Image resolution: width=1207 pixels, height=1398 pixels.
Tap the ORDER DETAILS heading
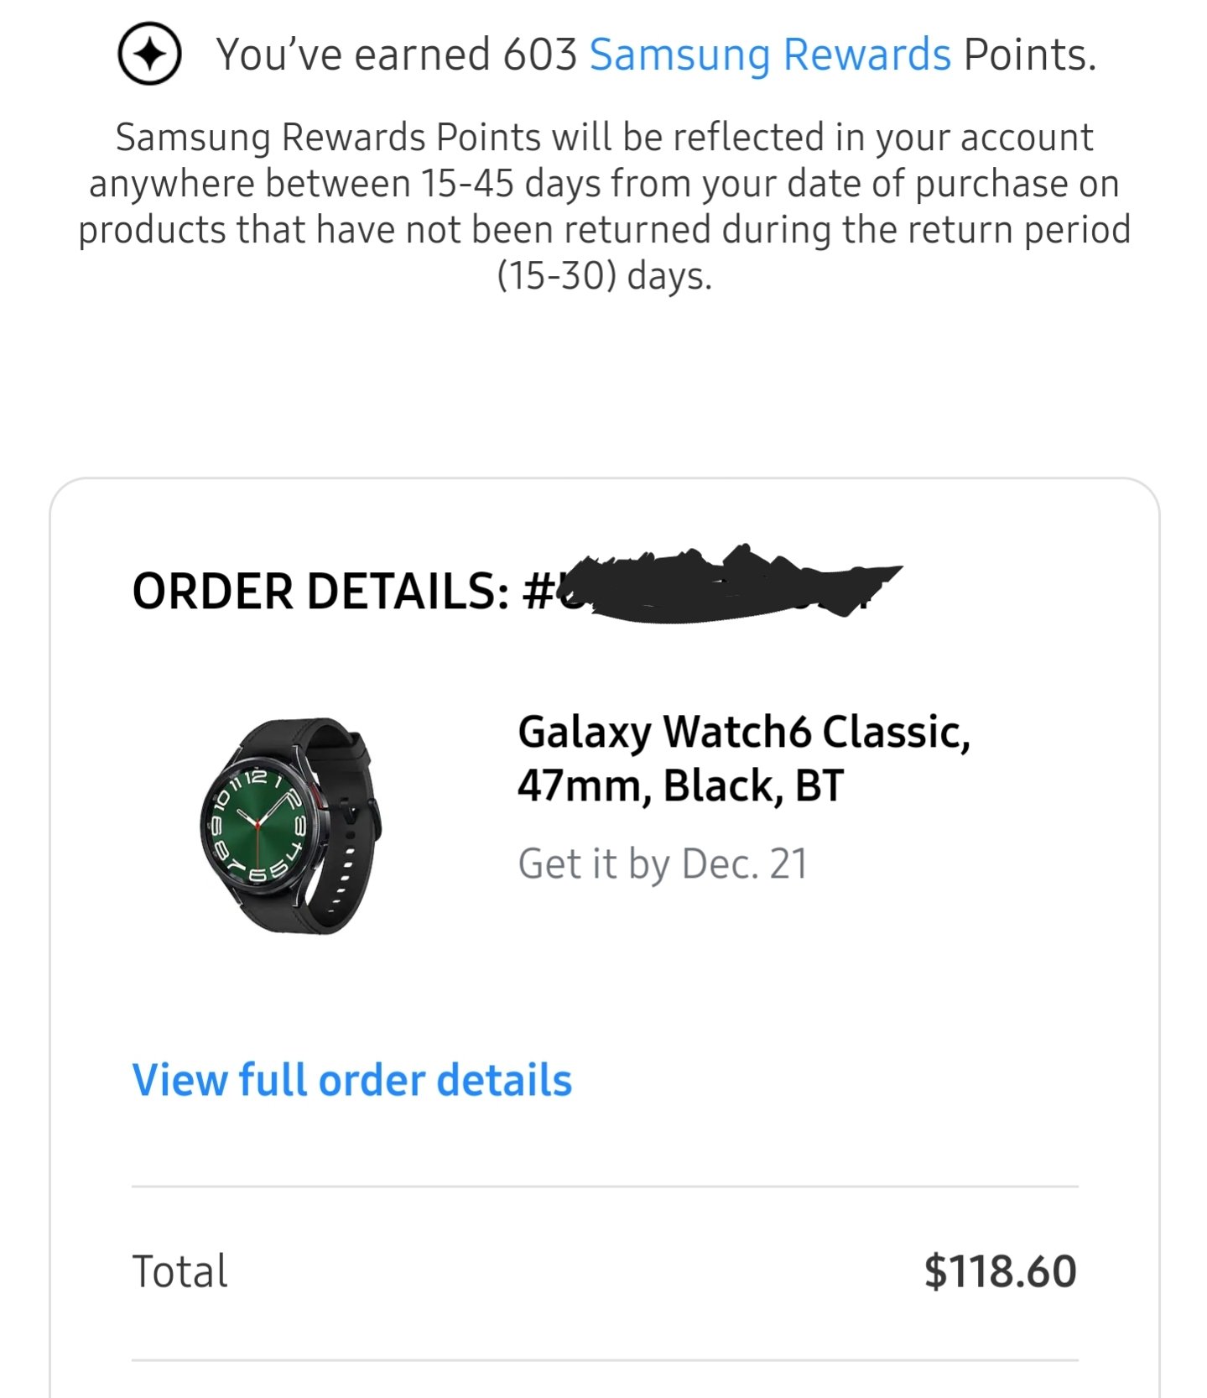pos(320,592)
